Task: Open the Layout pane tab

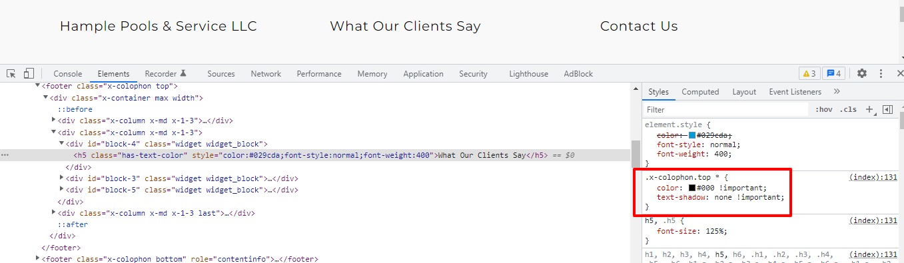Action: pyautogui.click(x=744, y=92)
